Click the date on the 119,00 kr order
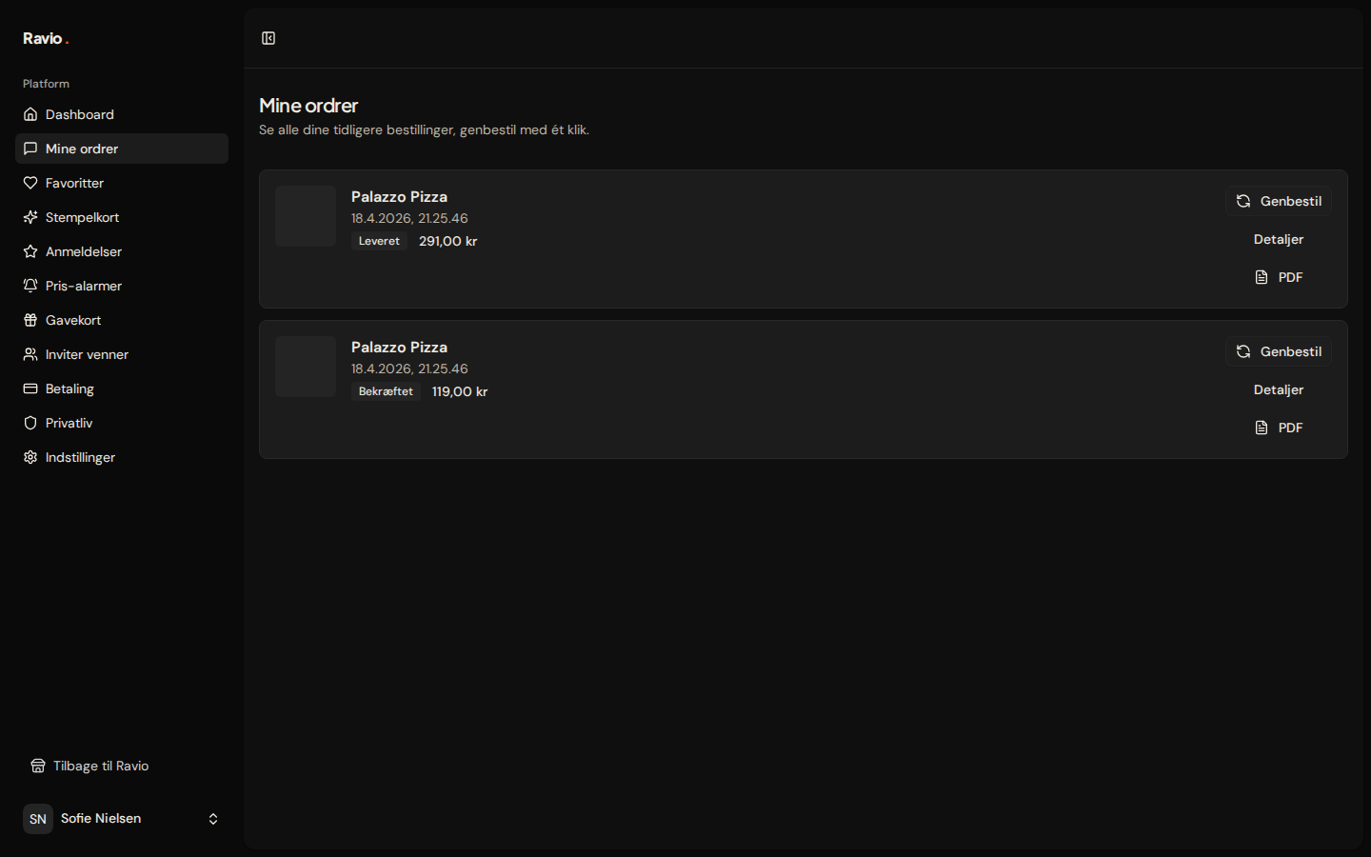Viewport: 1371px width, 857px height. [x=409, y=369]
